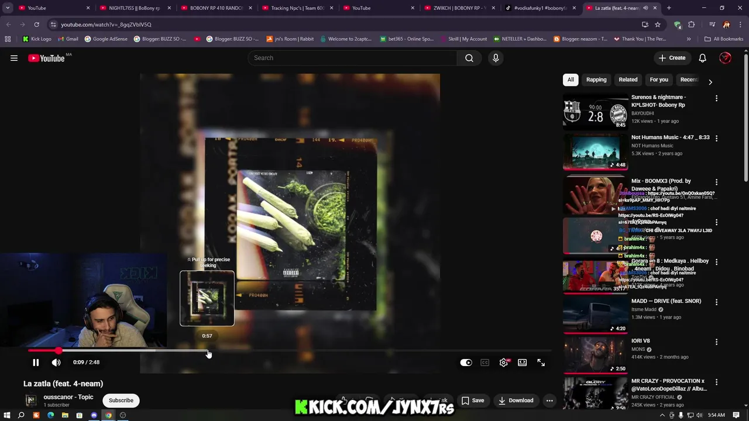Select the Related filter chip
The width and height of the screenshot is (749, 421).
(628, 80)
